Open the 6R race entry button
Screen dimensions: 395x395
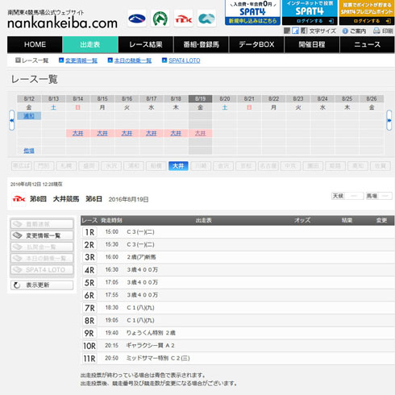point(89,295)
